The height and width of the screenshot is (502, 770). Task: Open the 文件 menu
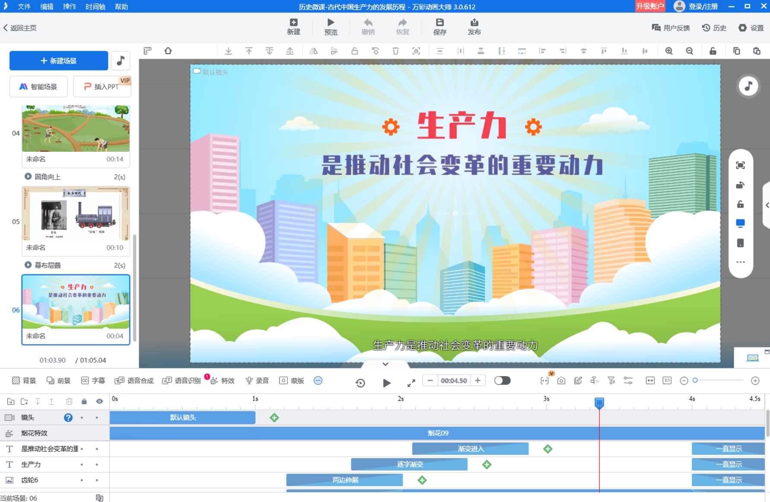[24, 6]
